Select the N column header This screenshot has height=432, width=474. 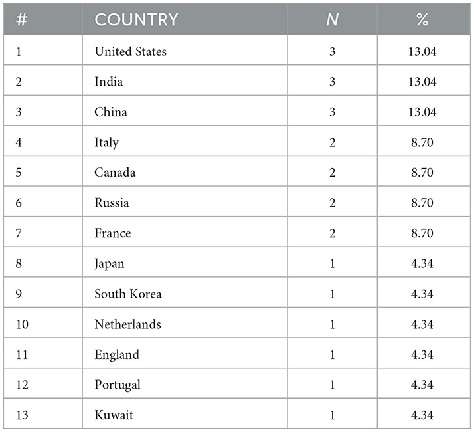tap(332, 20)
